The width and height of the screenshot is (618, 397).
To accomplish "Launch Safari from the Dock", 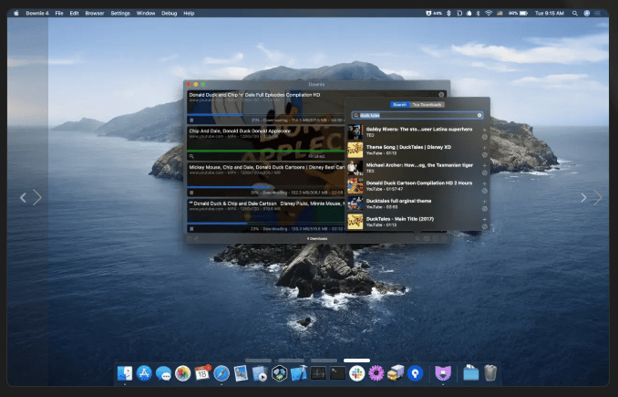I will coord(221,373).
